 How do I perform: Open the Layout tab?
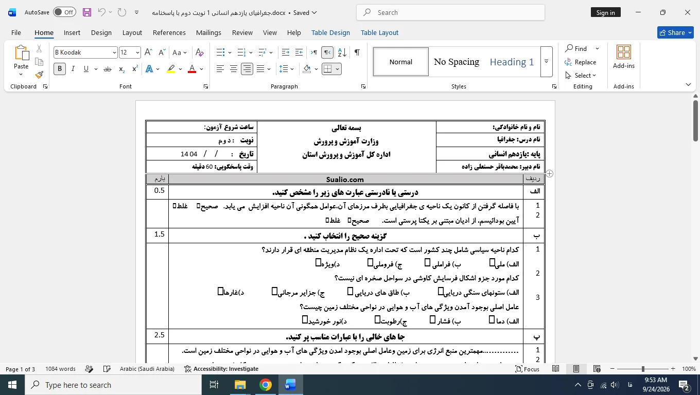(132, 32)
